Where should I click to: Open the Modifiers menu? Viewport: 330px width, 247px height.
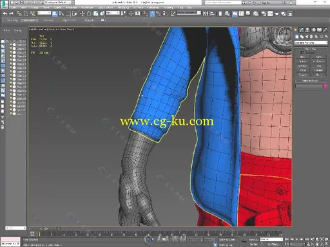click(x=71, y=8)
